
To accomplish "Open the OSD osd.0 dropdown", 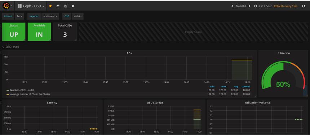I will coord(78,16).
